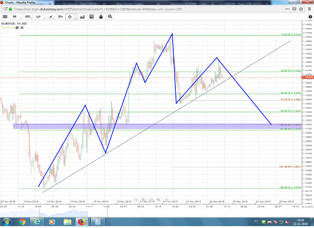
Task: Click the 50.00 % Fibonacci level label
Action: 291,111
